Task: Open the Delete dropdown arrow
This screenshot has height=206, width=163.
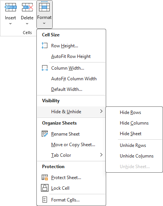Action: tap(27, 23)
